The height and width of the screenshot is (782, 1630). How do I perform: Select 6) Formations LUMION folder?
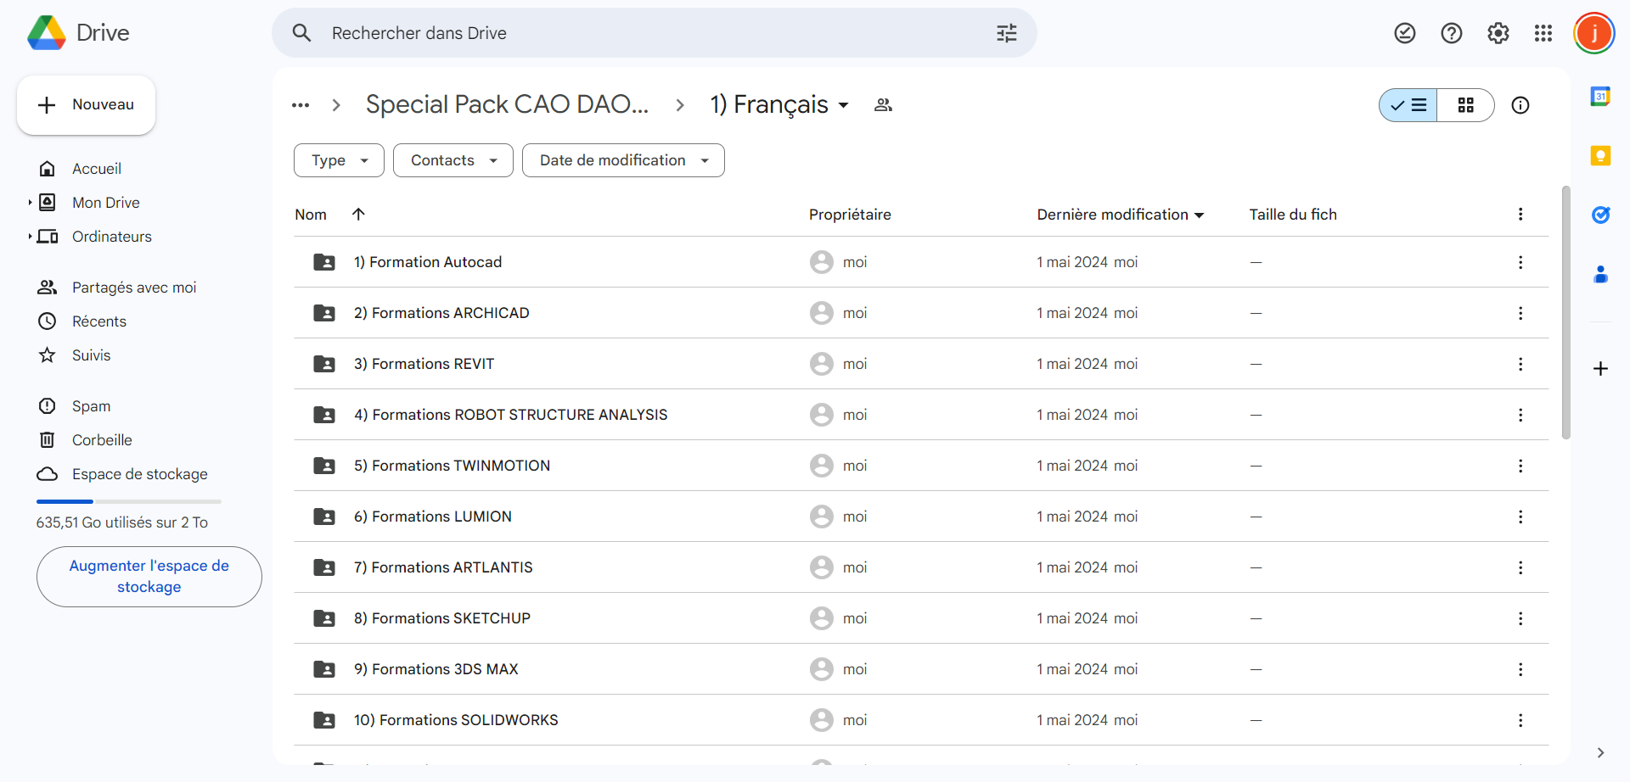click(921, 517)
